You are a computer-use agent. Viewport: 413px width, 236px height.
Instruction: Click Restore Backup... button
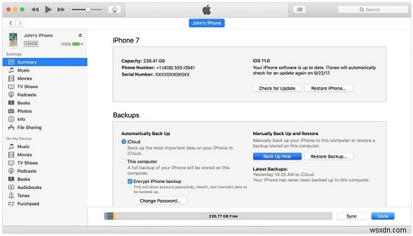click(329, 156)
